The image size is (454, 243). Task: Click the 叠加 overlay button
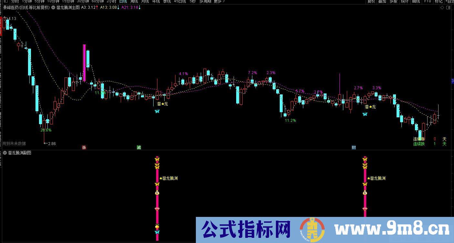[382, 1]
